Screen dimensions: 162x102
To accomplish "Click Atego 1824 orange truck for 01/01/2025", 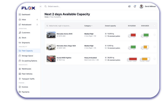I will click(145, 47).
